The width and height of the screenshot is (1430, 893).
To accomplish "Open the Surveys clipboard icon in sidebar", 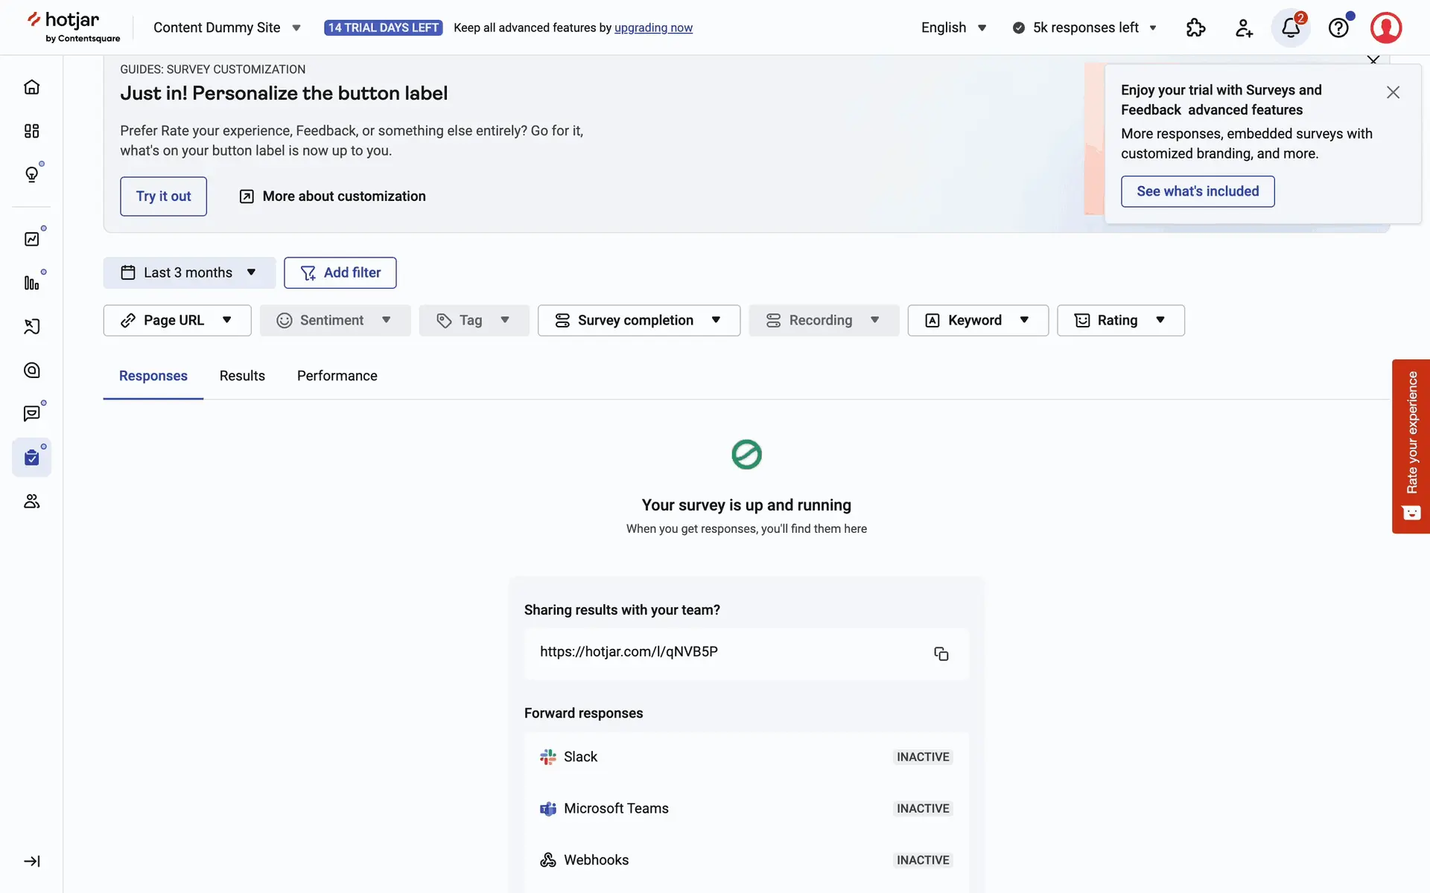I will point(31,457).
